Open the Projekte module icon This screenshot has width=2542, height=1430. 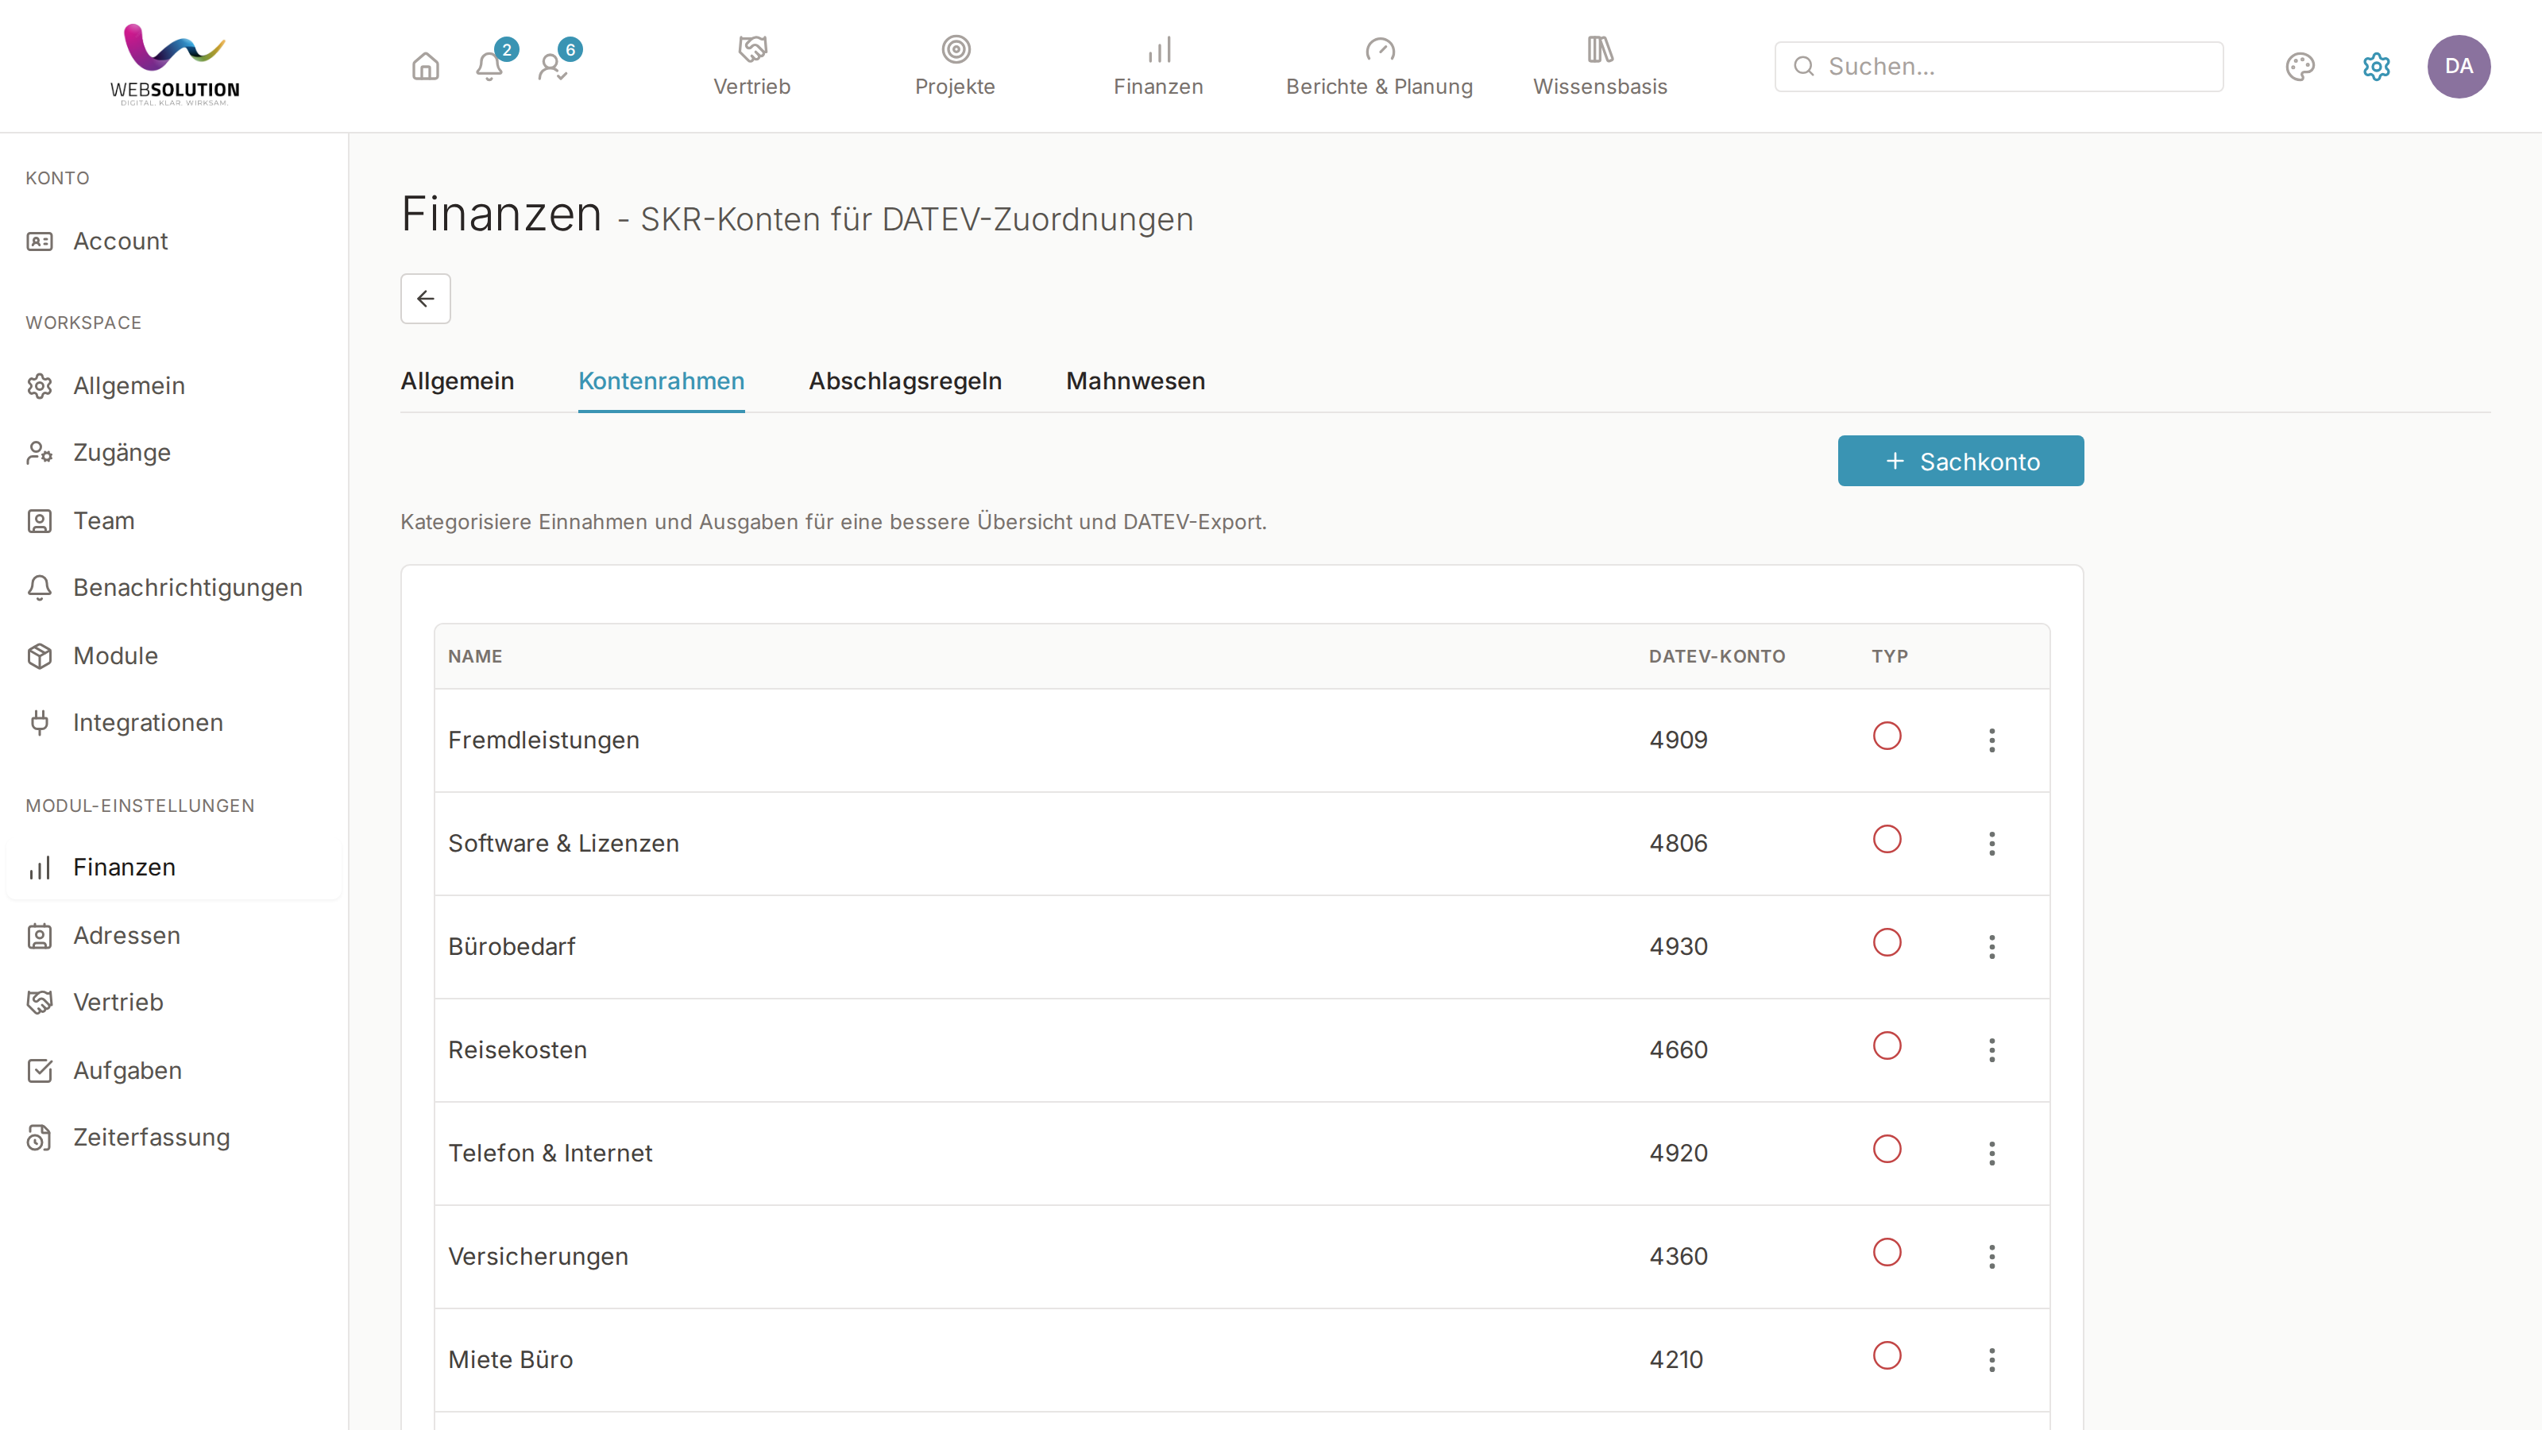pos(955,48)
